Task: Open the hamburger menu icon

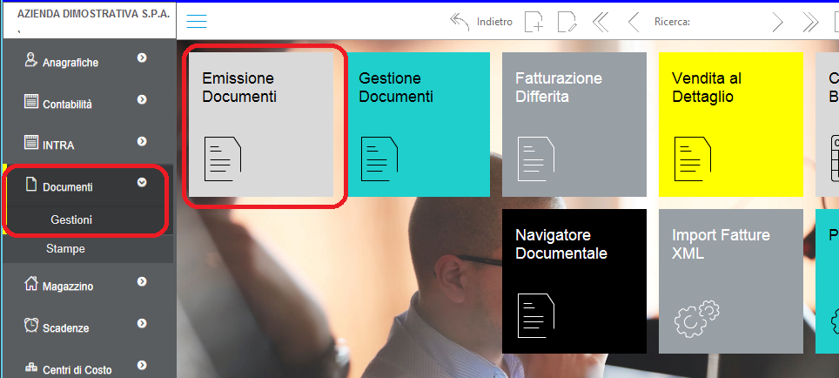Action: click(197, 22)
